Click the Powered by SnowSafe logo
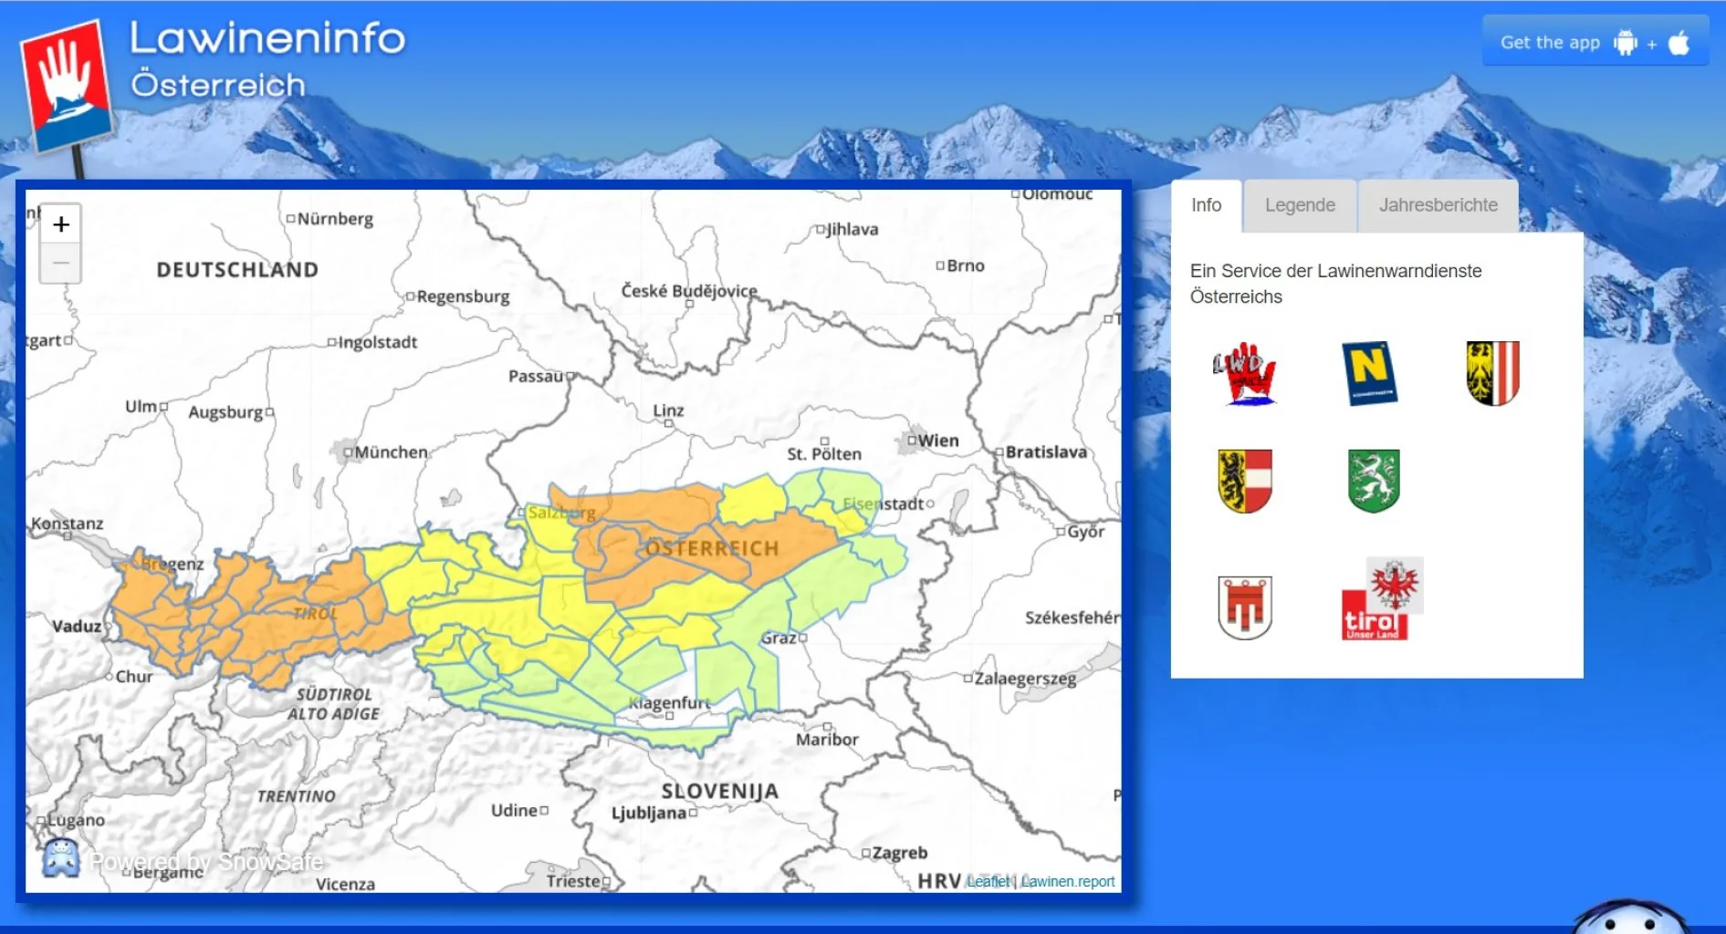This screenshot has width=1726, height=934. tap(61, 859)
